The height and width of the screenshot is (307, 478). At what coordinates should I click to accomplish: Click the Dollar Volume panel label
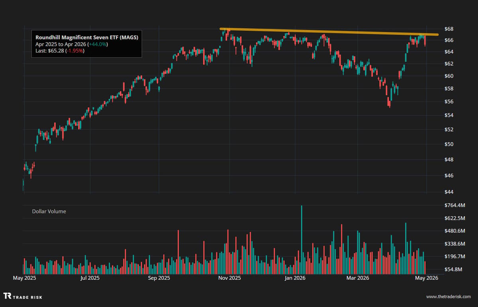(x=49, y=211)
